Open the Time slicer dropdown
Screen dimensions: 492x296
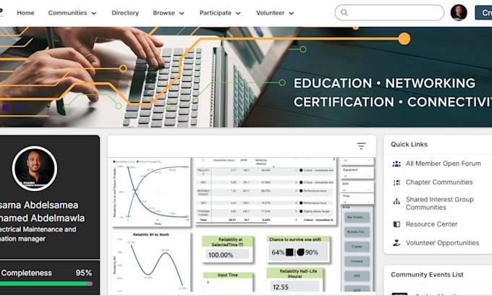[357, 201]
